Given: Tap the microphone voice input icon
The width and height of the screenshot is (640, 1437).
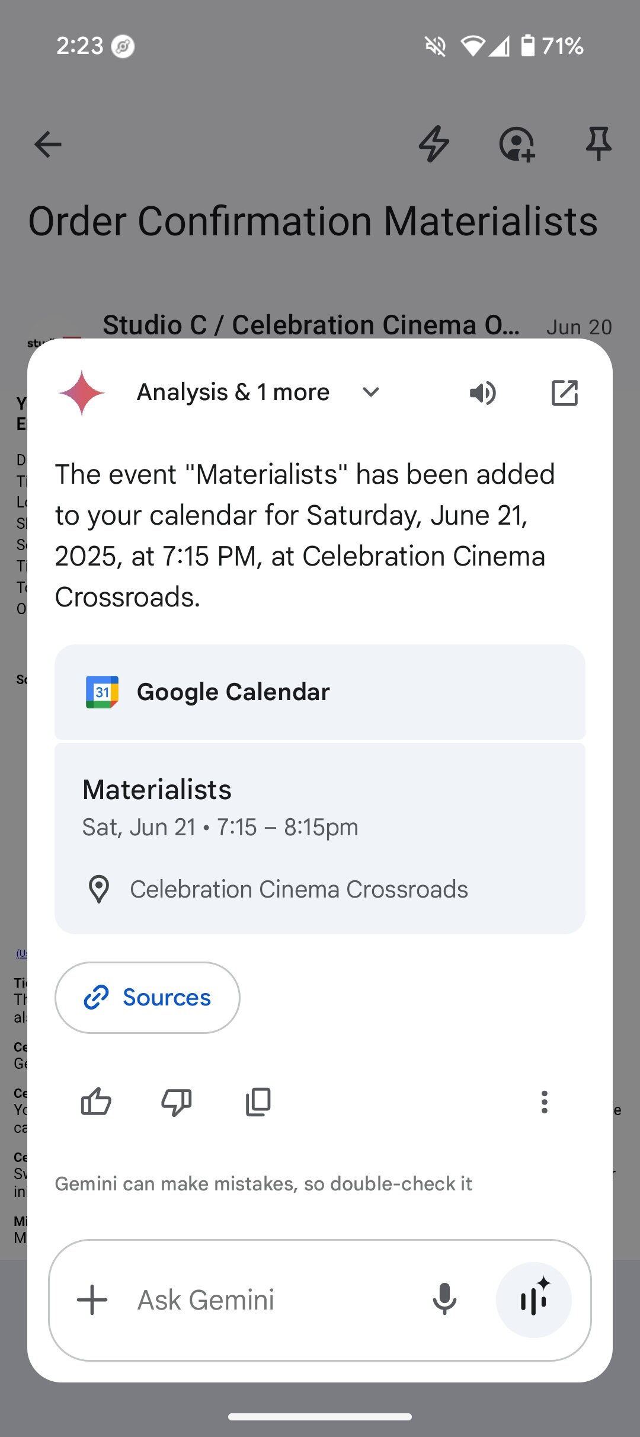Looking at the screenshot, I should point(444,1300).
